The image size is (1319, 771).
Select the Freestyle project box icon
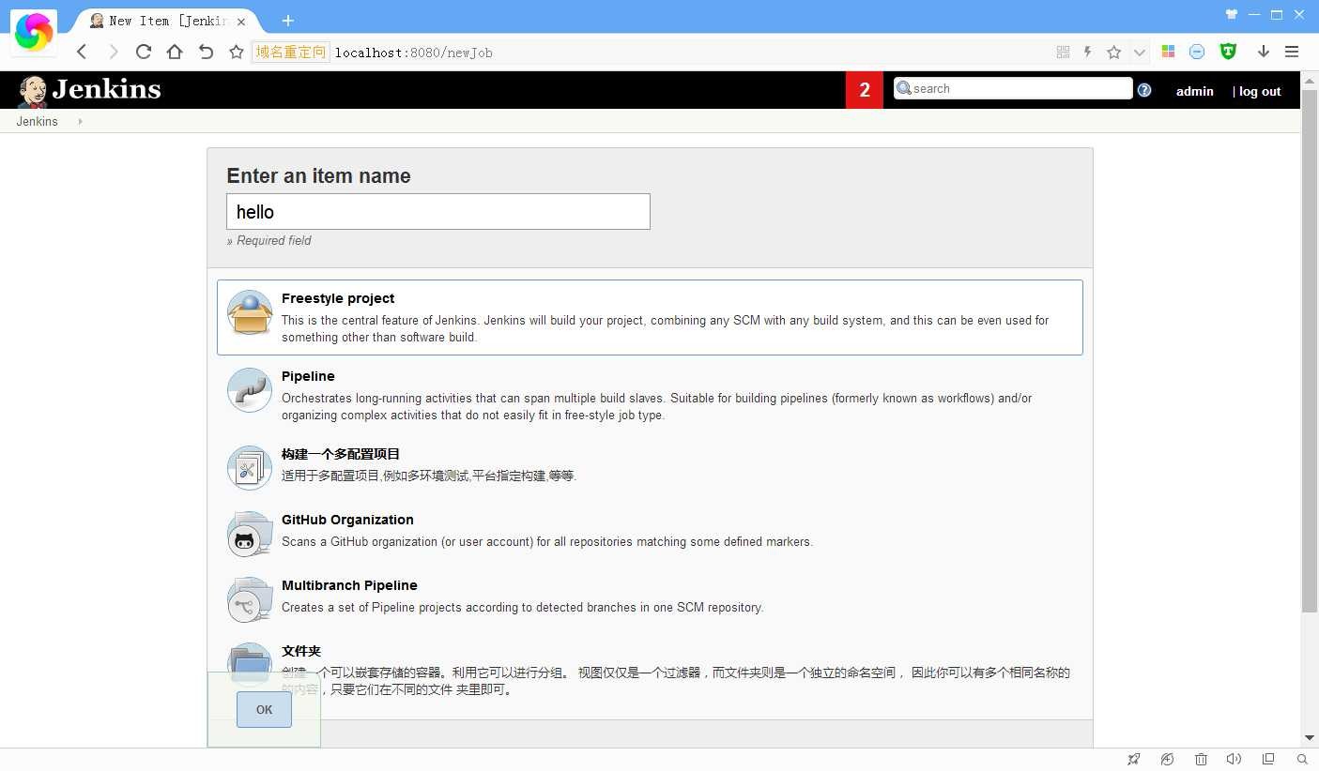250,313
